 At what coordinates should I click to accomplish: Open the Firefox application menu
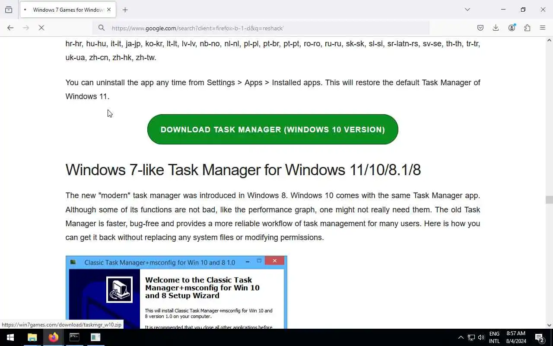pos(543,28)
